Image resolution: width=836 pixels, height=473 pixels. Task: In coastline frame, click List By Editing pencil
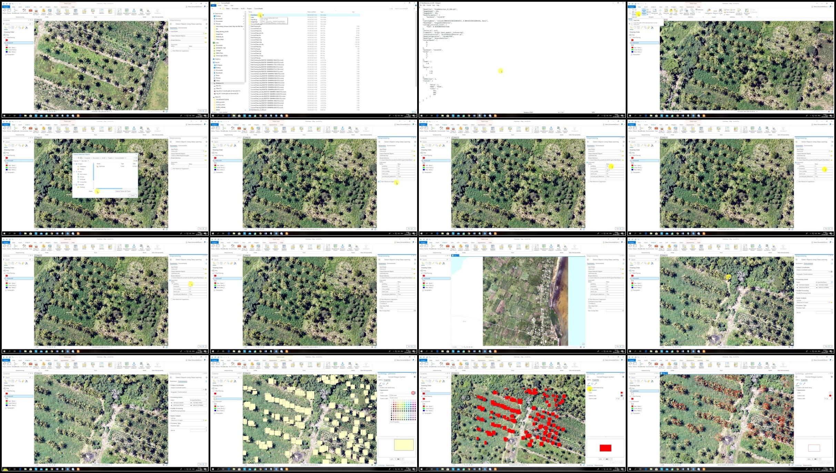pyautogui.click(x=433, y=263)
